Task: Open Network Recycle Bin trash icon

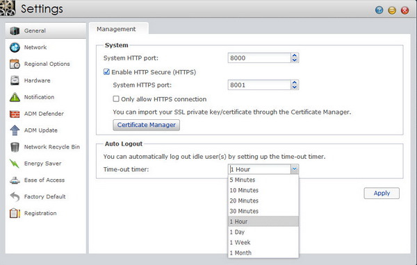Action: (15, 147)
